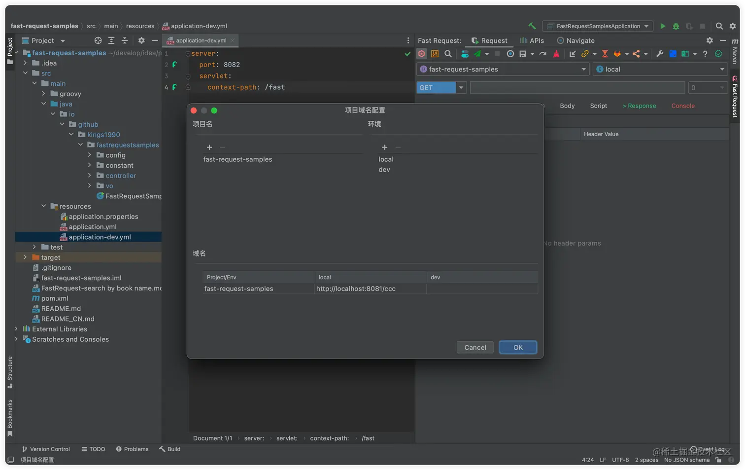745x470 pixels.
Task: Select http://localhost:8081/ccc domain cell
Action: pyautogui.click(x=371, y=289)
